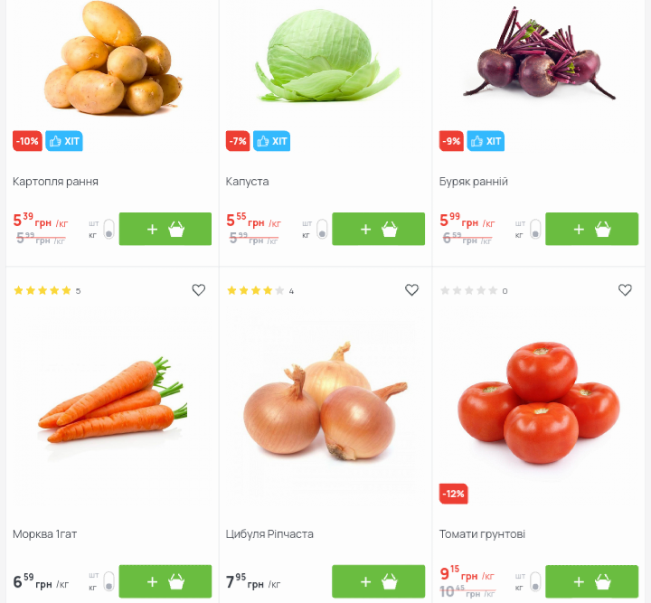
Task: Add Капуста to the basket
Action: (378, 229)
